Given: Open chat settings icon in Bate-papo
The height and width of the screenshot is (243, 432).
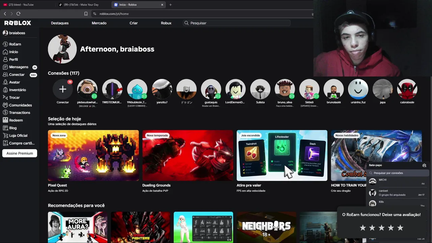Looking at the screenshot, I should click(x=424, y=165).
